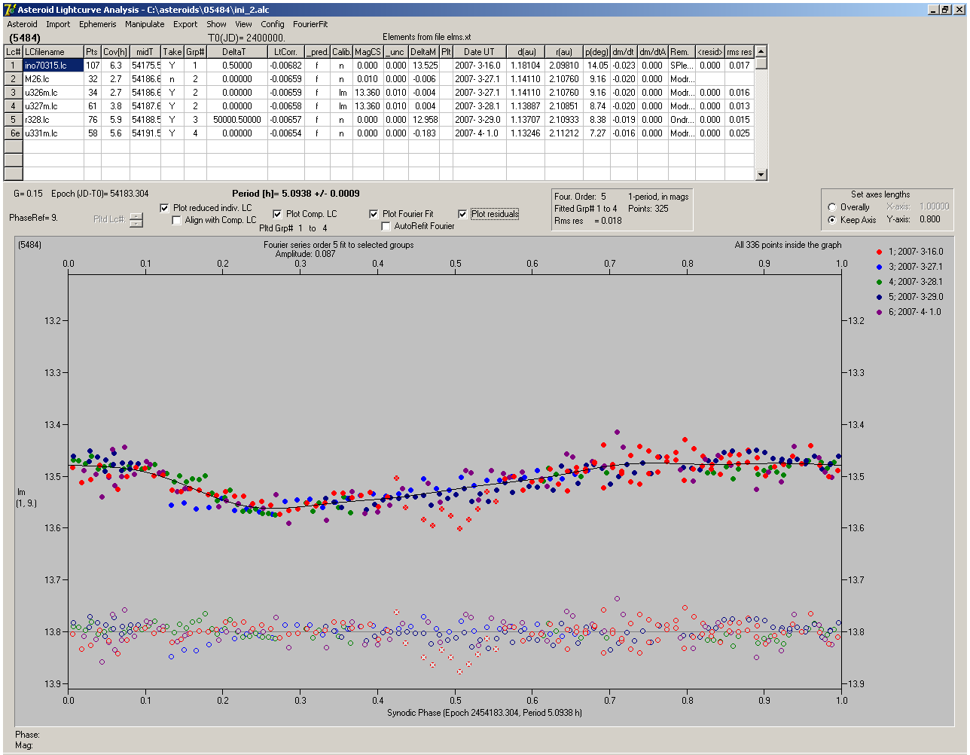Click the LCfilename column header

pos(53,52)
